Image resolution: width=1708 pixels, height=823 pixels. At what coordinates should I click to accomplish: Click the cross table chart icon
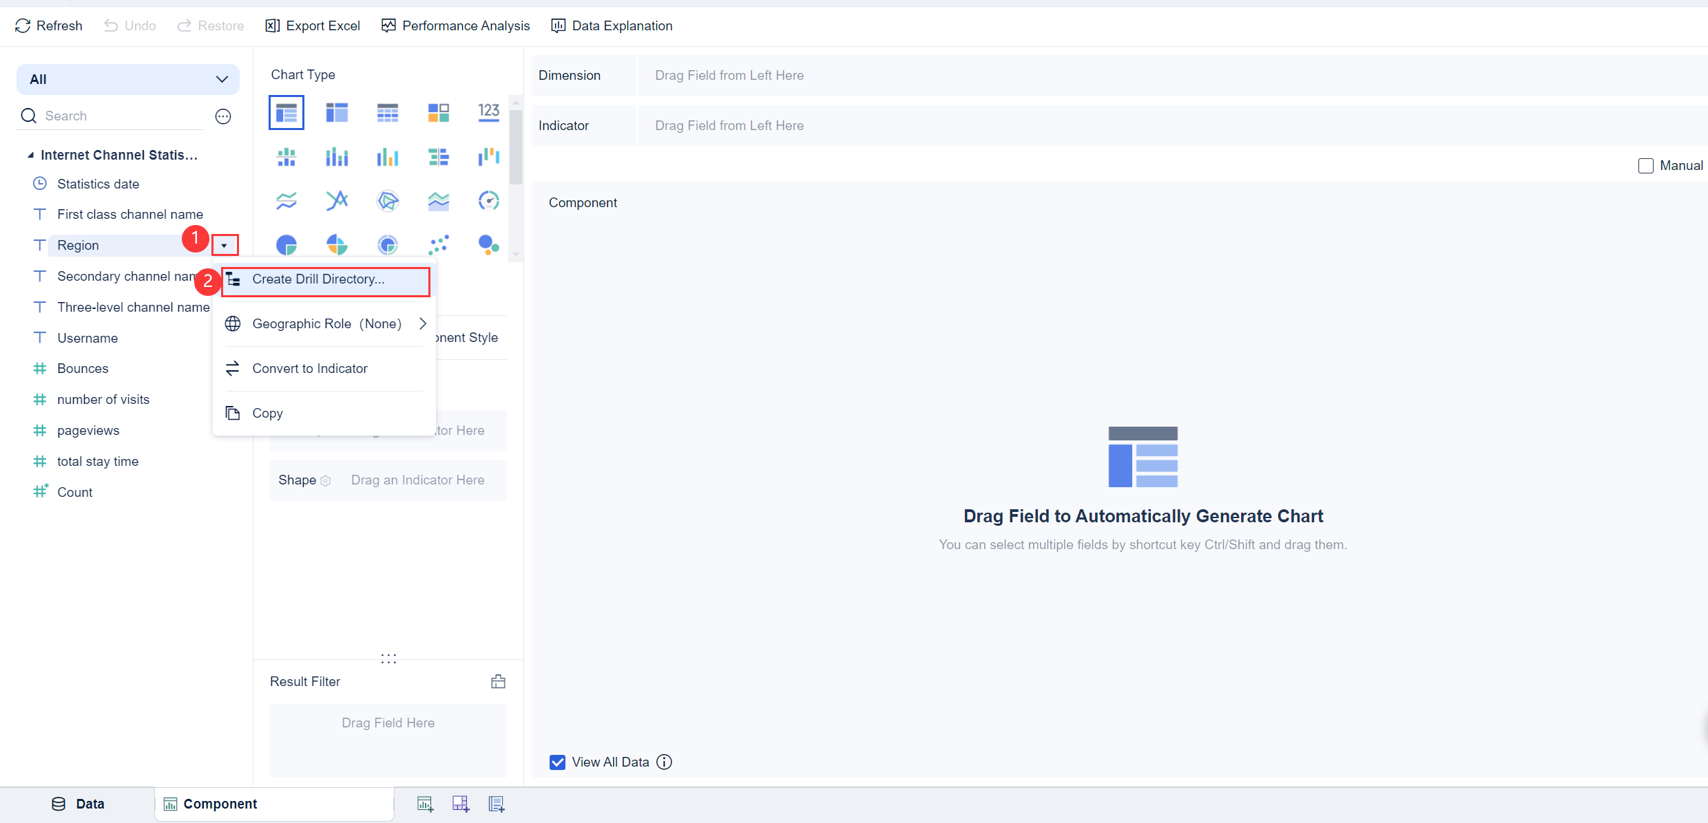point(337,112)
